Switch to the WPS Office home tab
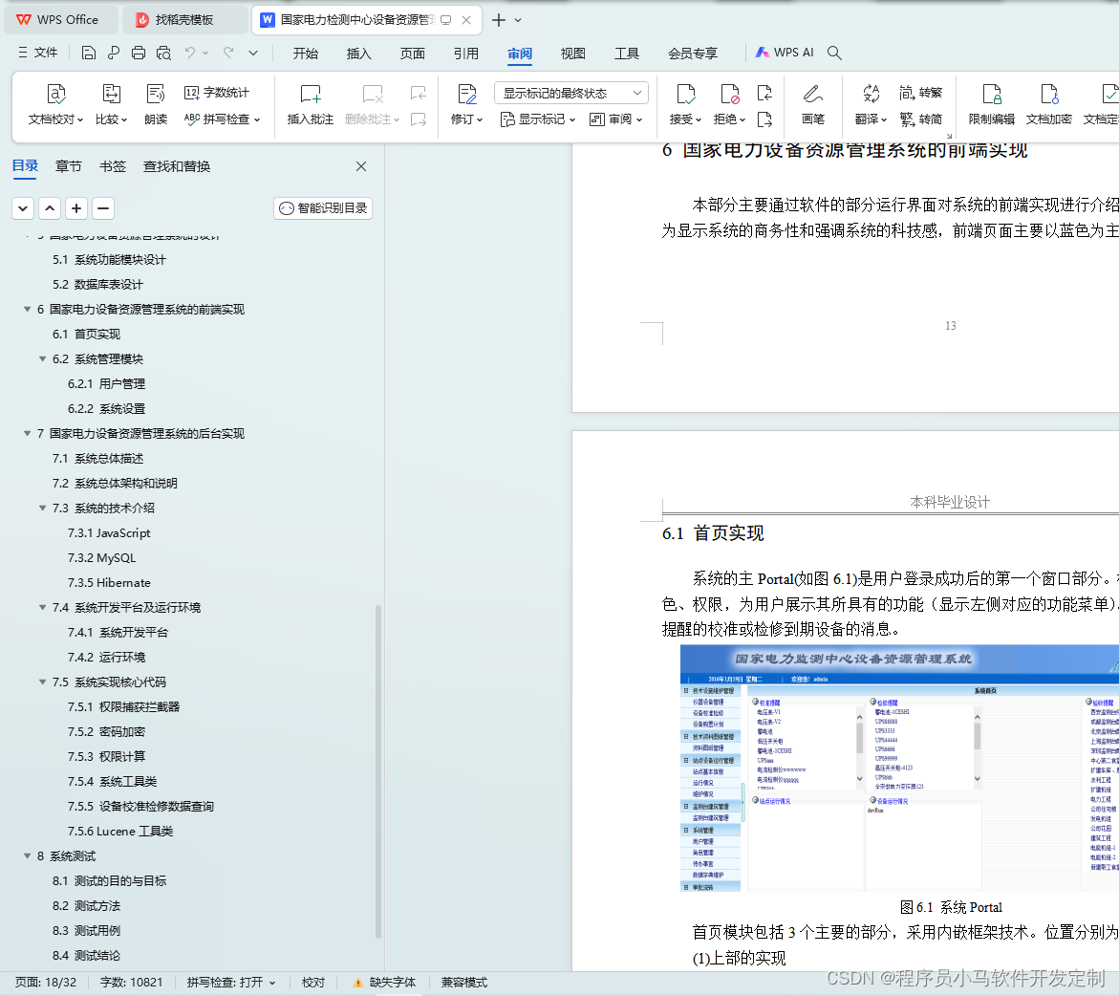This screenshot has width=1119, height=996. (x=59, y=20)
